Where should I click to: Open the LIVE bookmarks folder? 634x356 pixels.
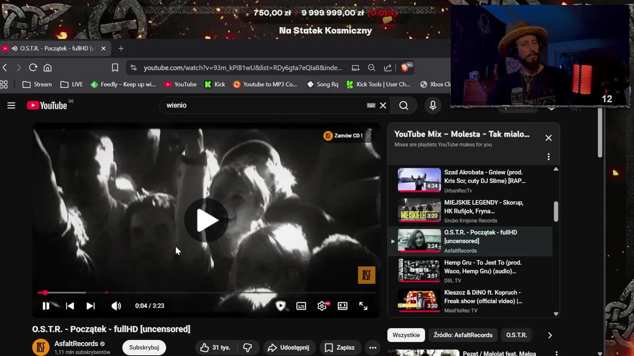click(71, 85)
